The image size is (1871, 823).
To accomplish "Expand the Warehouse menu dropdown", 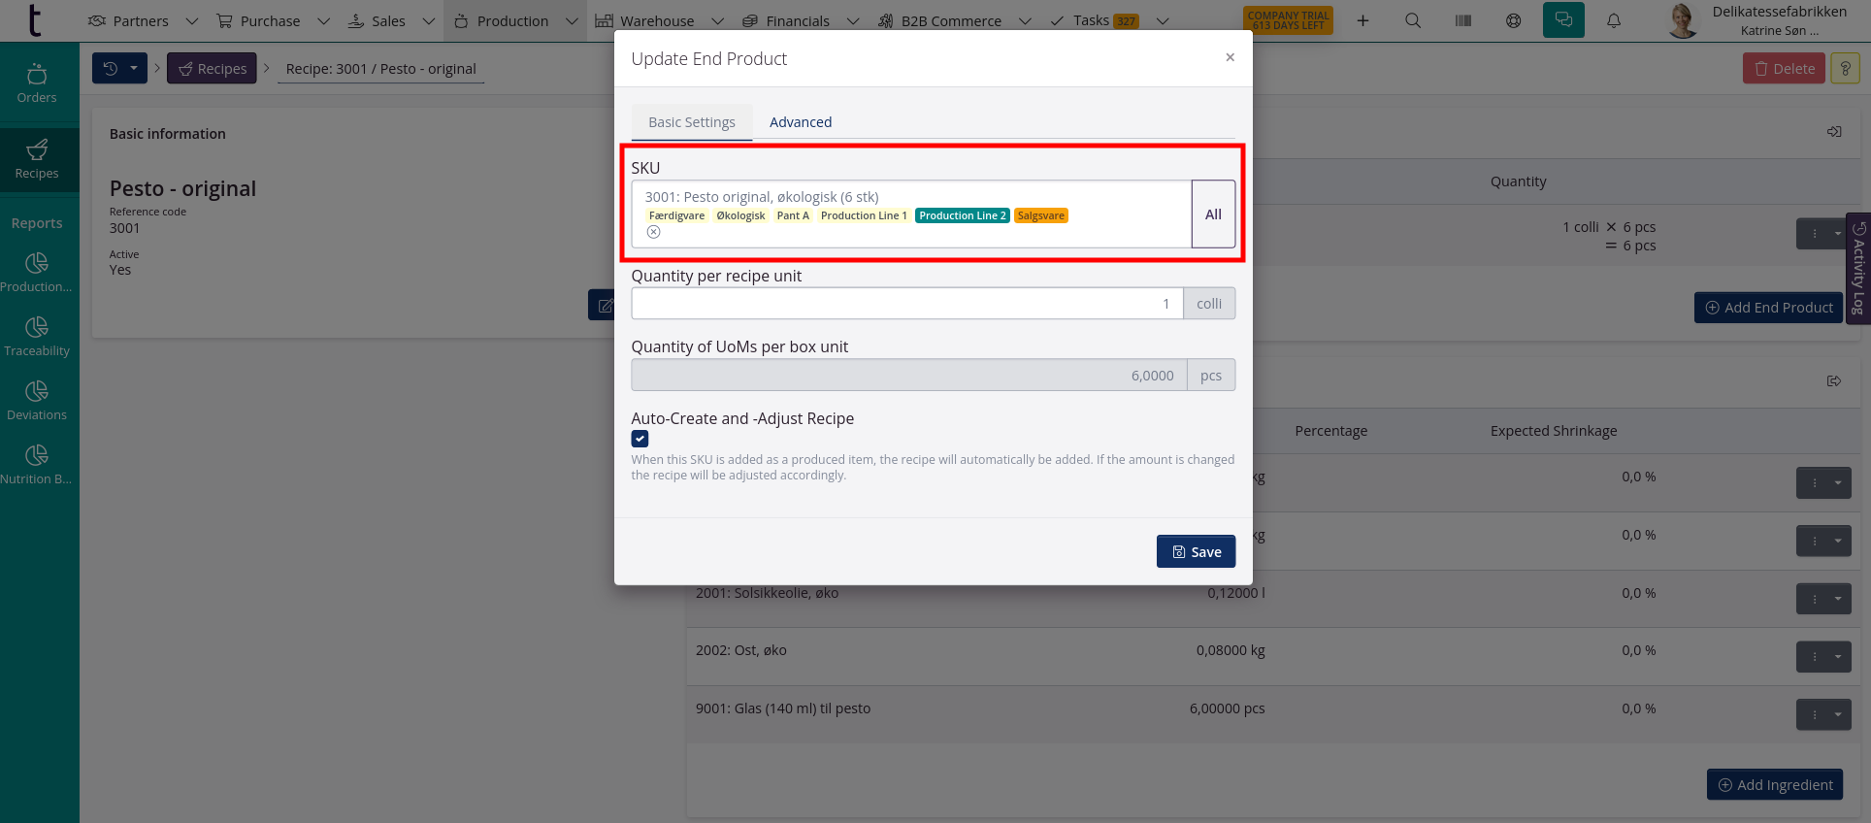I will tap(717, 20).
